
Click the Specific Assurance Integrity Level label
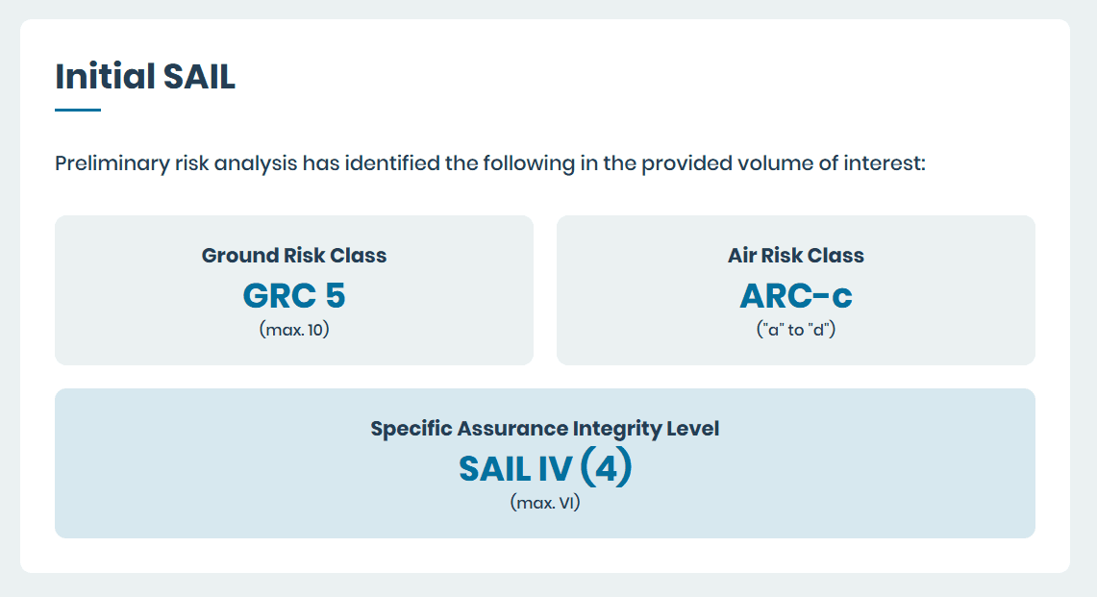545,429
